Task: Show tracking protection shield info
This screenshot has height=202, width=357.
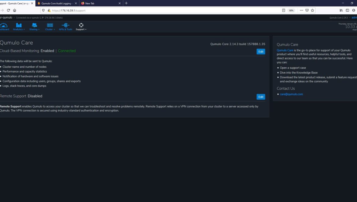Action: pyautogui.click(x=43, y=10)
